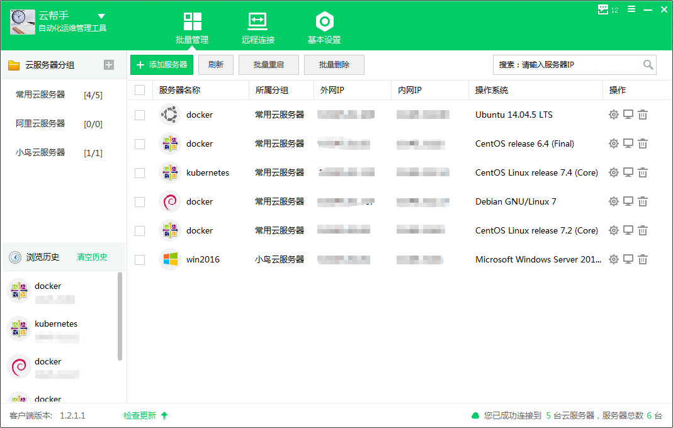Delete win2016 server with trash icon
The height and width of the screenshot is (428, 673).
pos(643,259)
